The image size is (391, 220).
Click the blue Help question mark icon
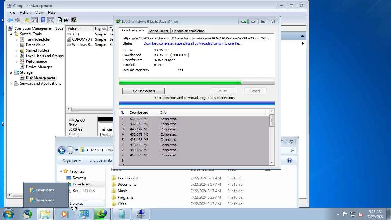click(43, 20)
